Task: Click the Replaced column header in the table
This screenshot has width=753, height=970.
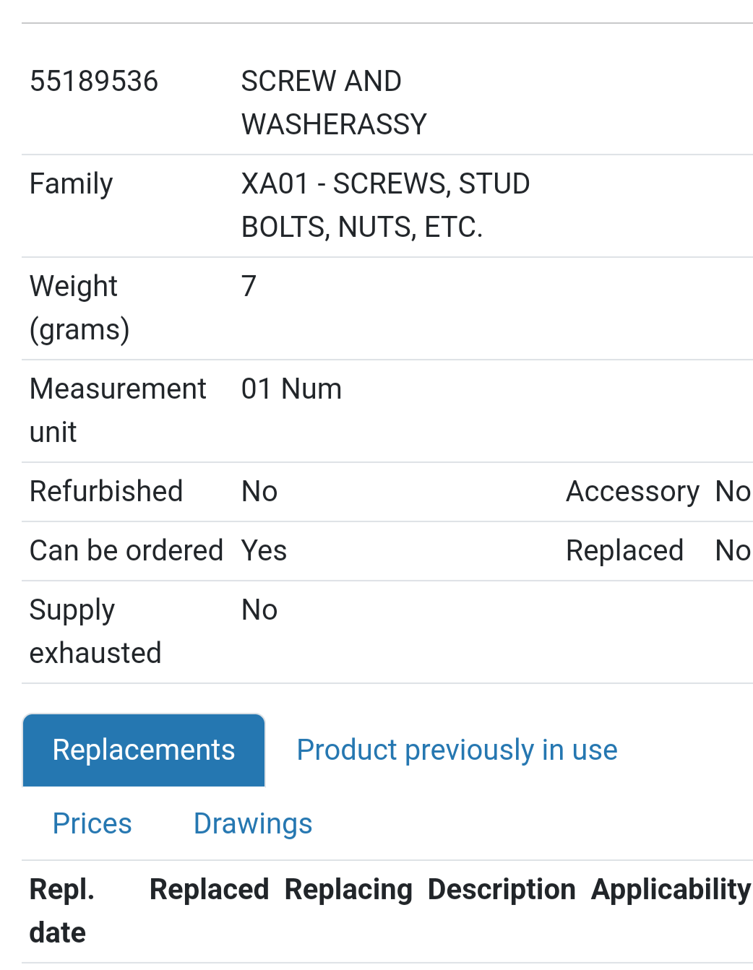Action: coord(209,889)
